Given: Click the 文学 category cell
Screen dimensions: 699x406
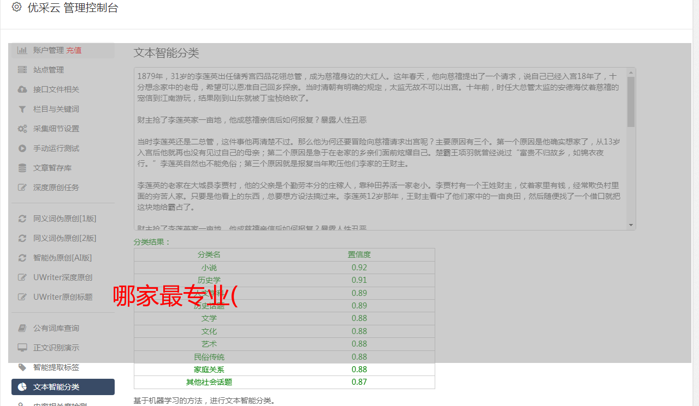Looking at the screenshot, I should [x=209, y=318].
